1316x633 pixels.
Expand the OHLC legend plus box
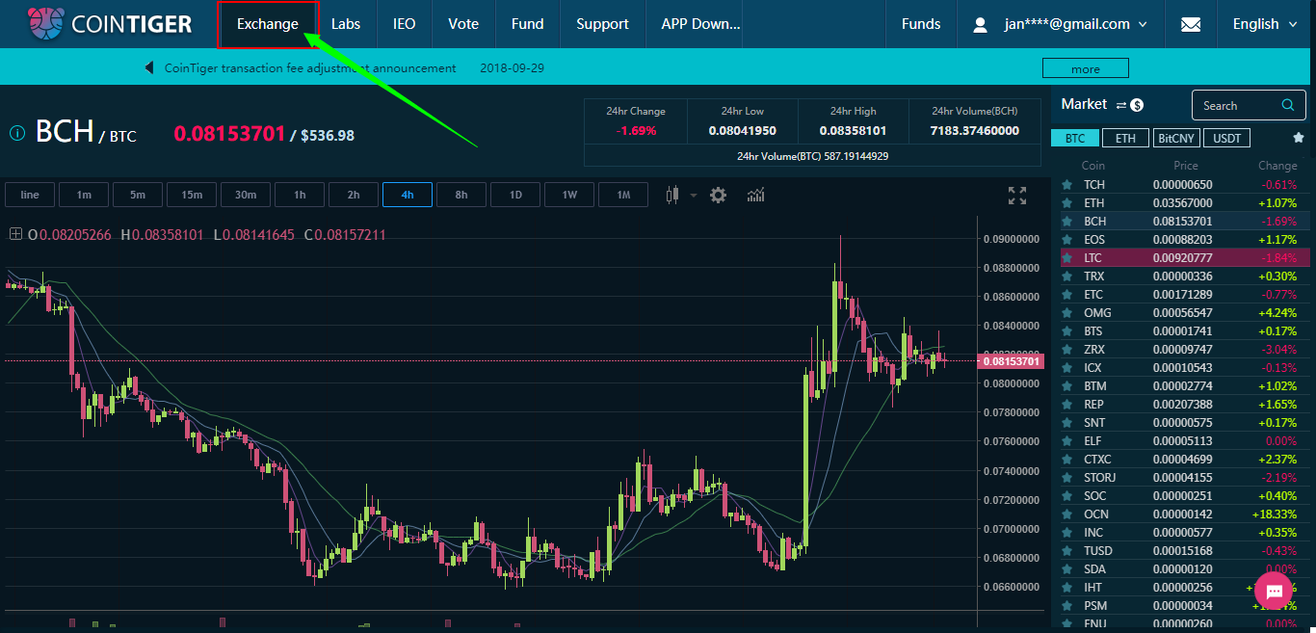click(x=15, y=234)
